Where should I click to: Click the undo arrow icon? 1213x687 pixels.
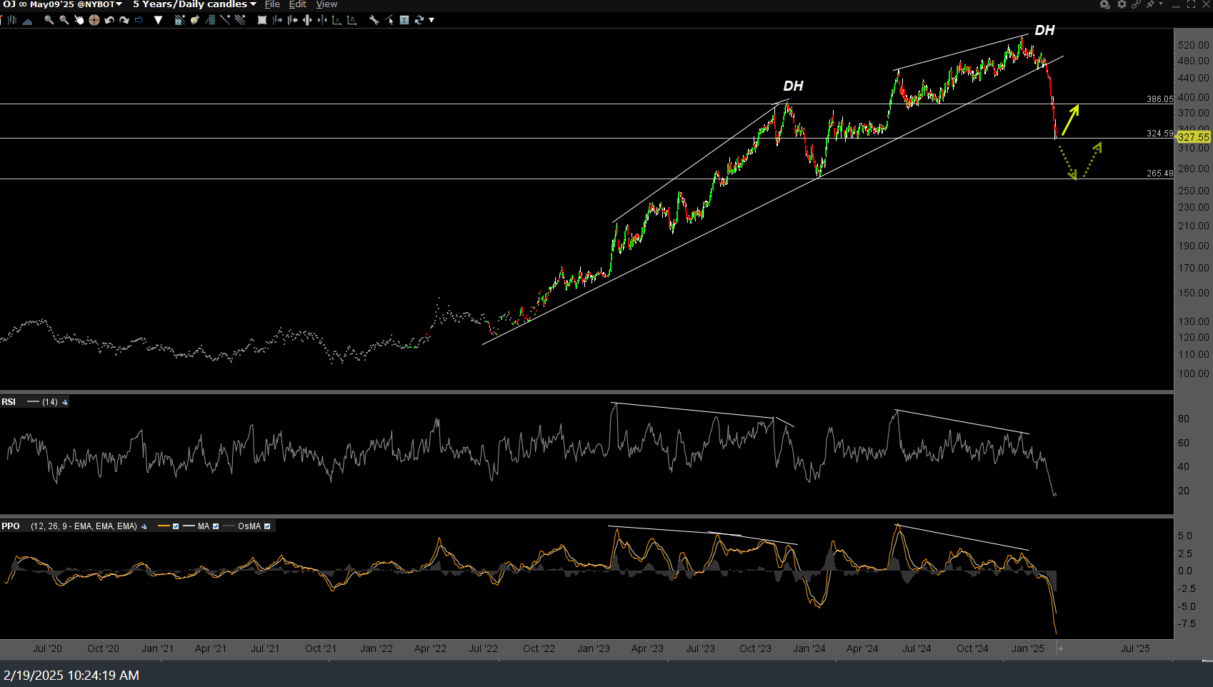[109, 20]
